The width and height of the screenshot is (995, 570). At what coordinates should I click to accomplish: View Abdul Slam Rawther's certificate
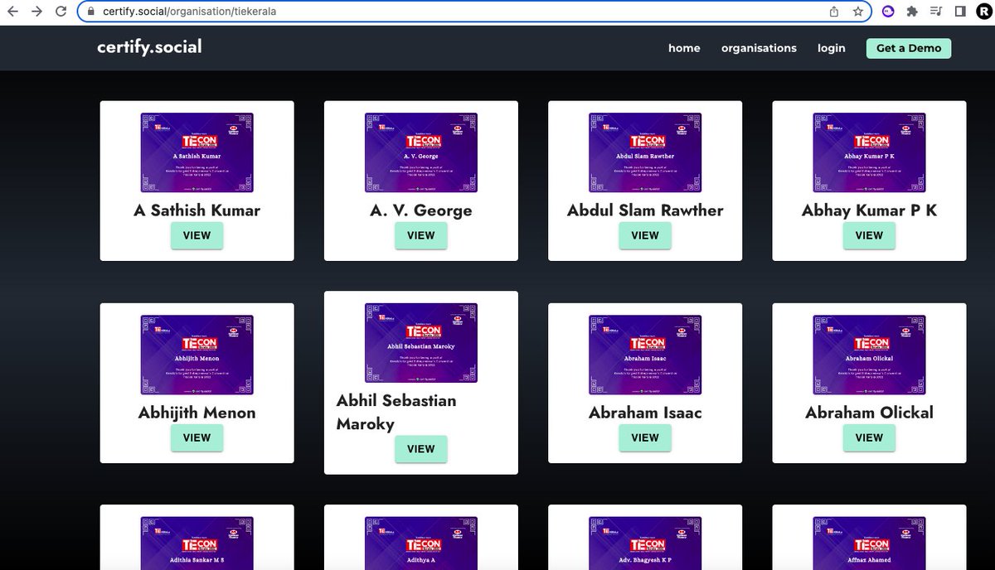click(645, 235)
